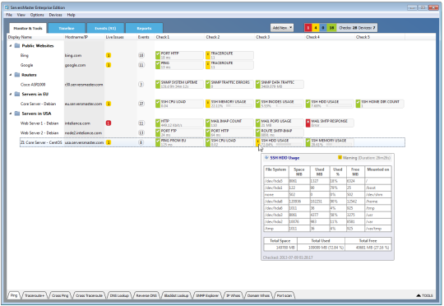Click the /home mount cell in HDD table
This screenshot has width=444, height=306.
(378, 202)
